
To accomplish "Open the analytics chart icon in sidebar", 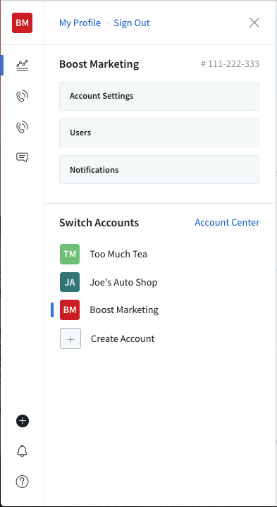I will point(23,66).
